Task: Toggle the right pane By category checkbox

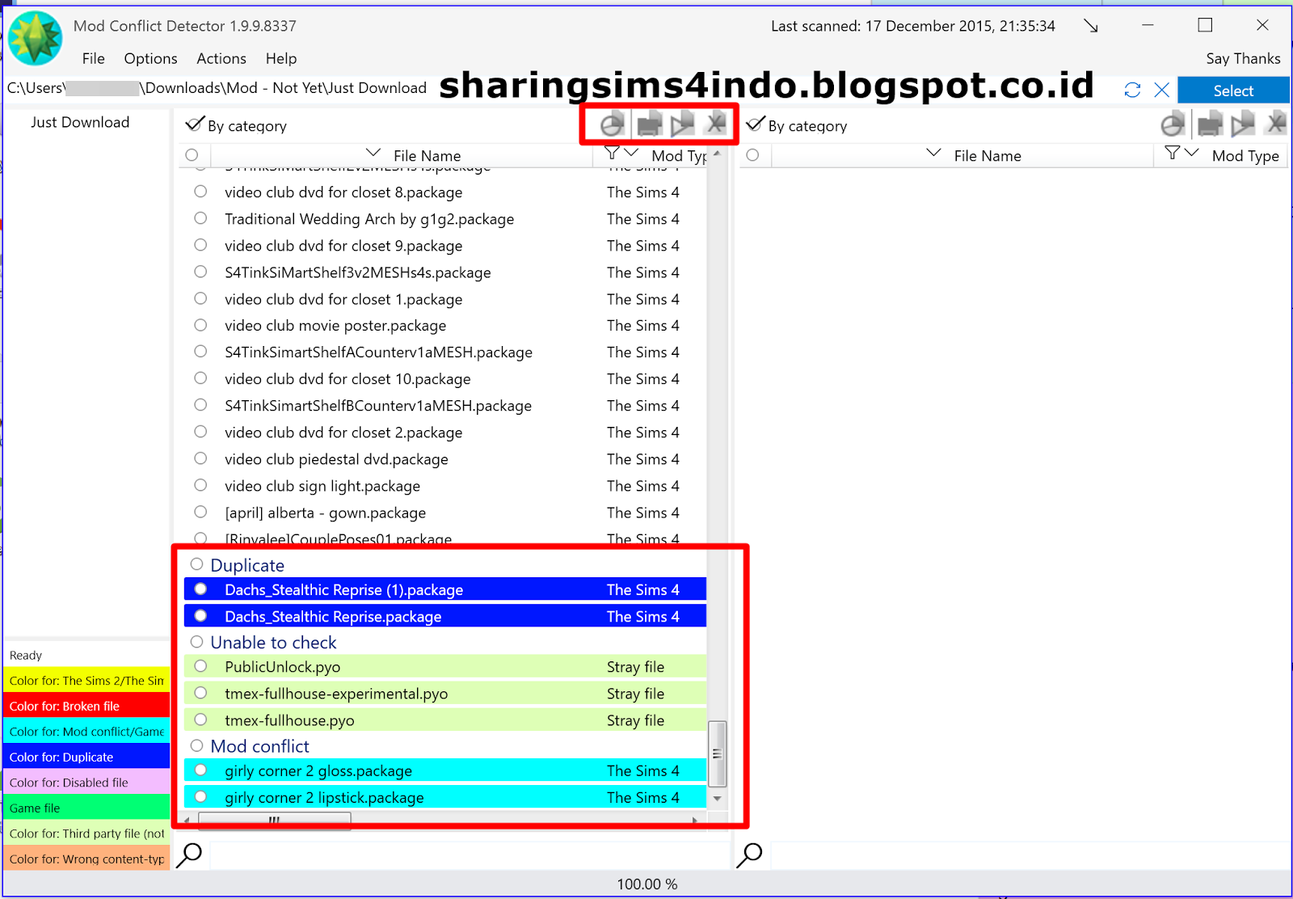Action: (755, 125)
